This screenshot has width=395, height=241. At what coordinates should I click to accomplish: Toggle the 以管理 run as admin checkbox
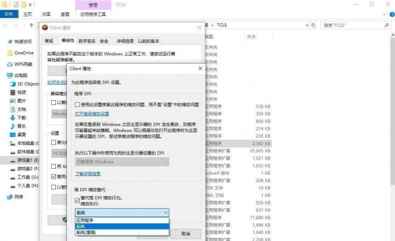pyautogui.click(x=53, y=187)
